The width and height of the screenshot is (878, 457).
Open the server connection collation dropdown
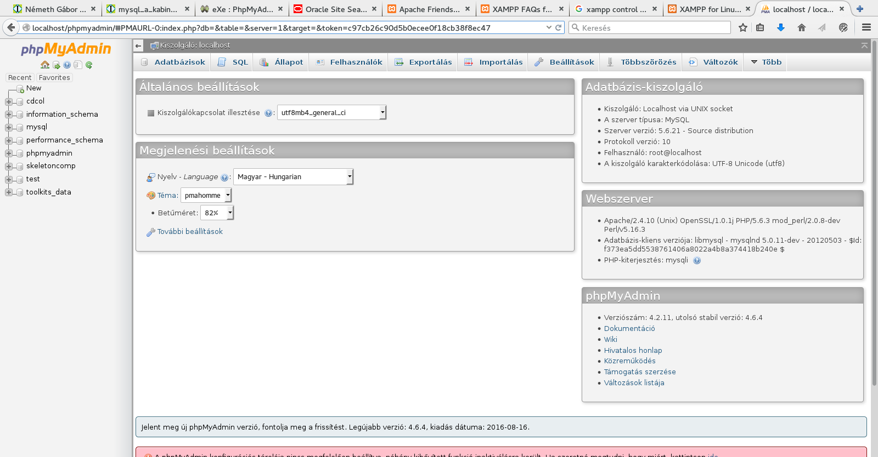pyautogui.click(x=331, y=112)
